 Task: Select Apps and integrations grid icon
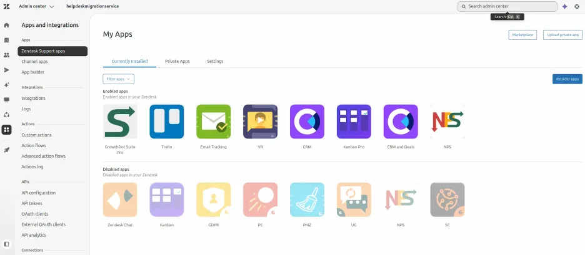[x=6, y=130]
